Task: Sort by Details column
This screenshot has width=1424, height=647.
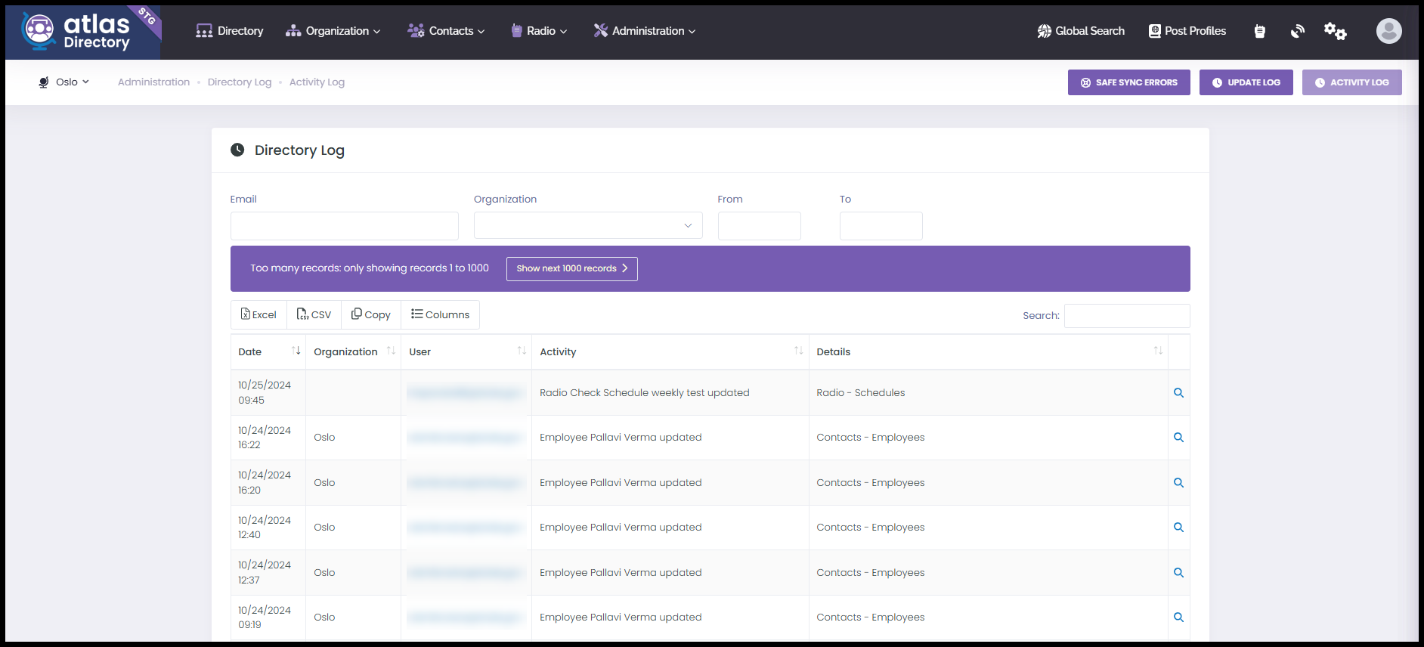Action: [x=989, y=351]
